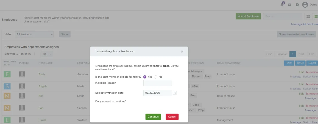This screenshot has height=124, width=318.
Task: Click the Show filter button
Action: click(x=65, y=34)
